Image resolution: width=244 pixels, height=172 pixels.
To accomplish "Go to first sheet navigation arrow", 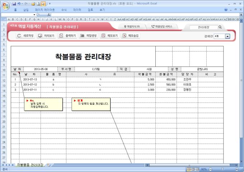I will pyautogui.click(x=3, y=165).
